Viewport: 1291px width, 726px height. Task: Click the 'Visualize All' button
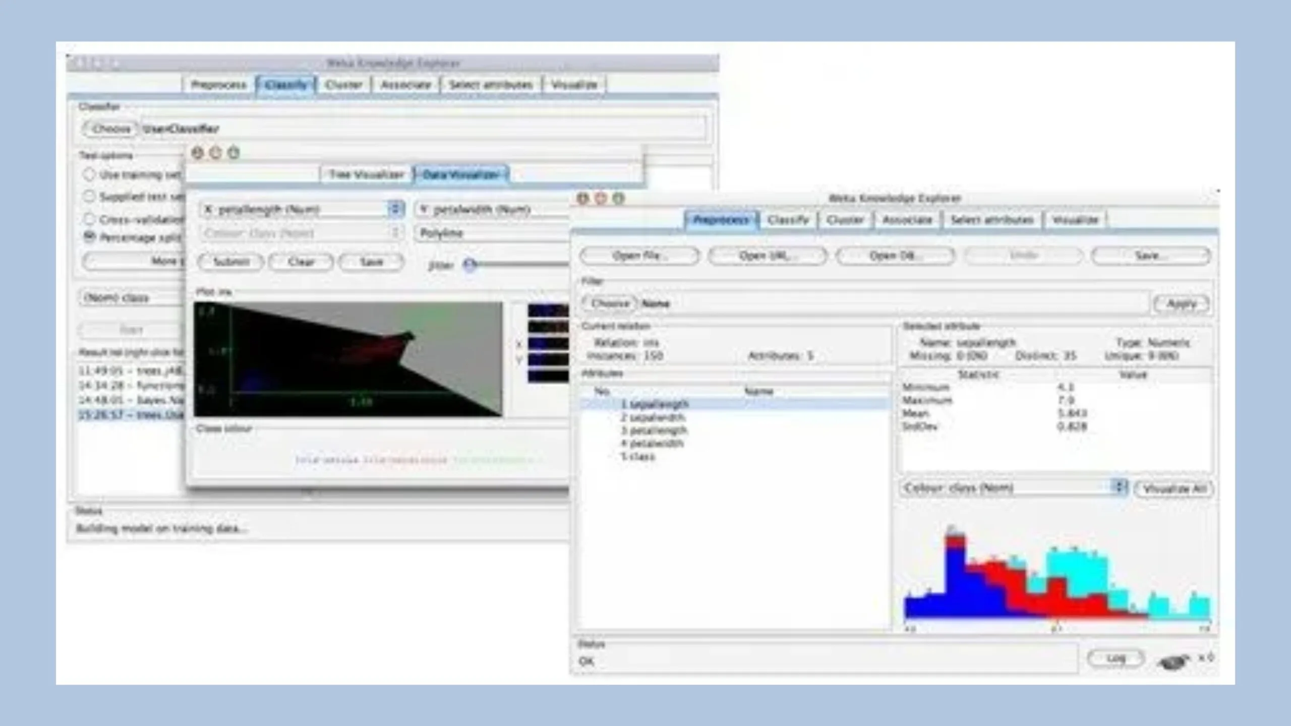point(1174,489)
